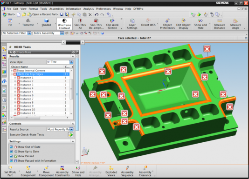Image resolution: width=249 pixels, height=179 pixels.
Task: Click Check-Mate home button
Action: (x=11, y=52)
